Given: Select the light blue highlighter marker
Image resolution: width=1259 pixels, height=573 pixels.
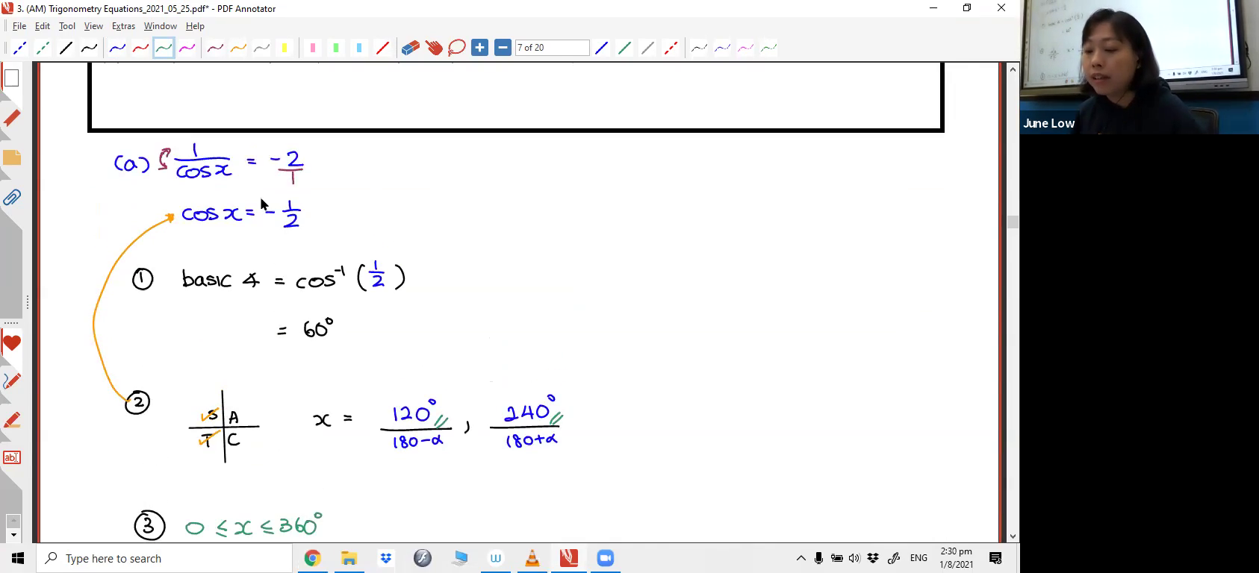Looking at the screenshot, I should tap(359, 48).
